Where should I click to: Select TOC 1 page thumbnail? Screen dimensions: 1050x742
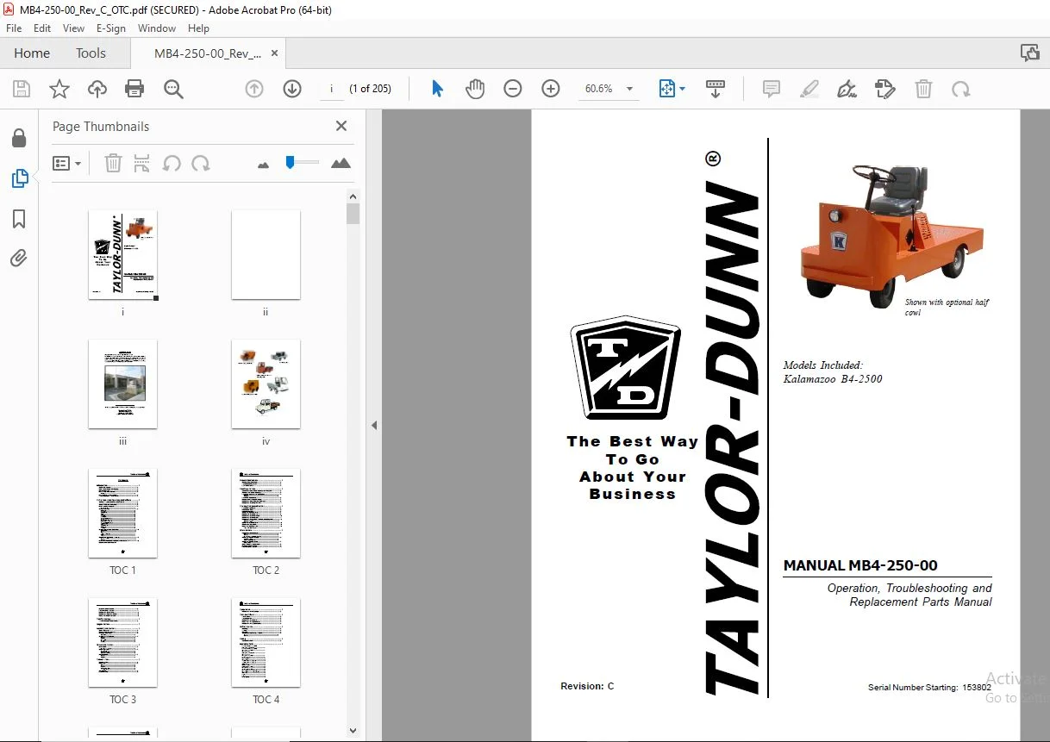pos(122,514)
